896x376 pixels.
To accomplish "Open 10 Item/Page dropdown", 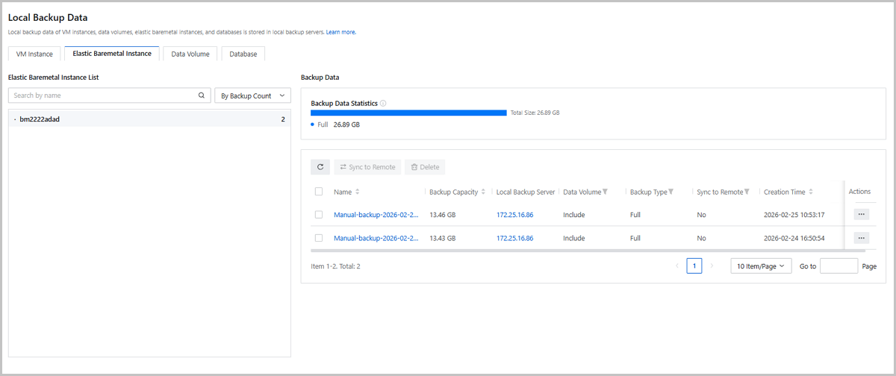I will pos(760,266).
